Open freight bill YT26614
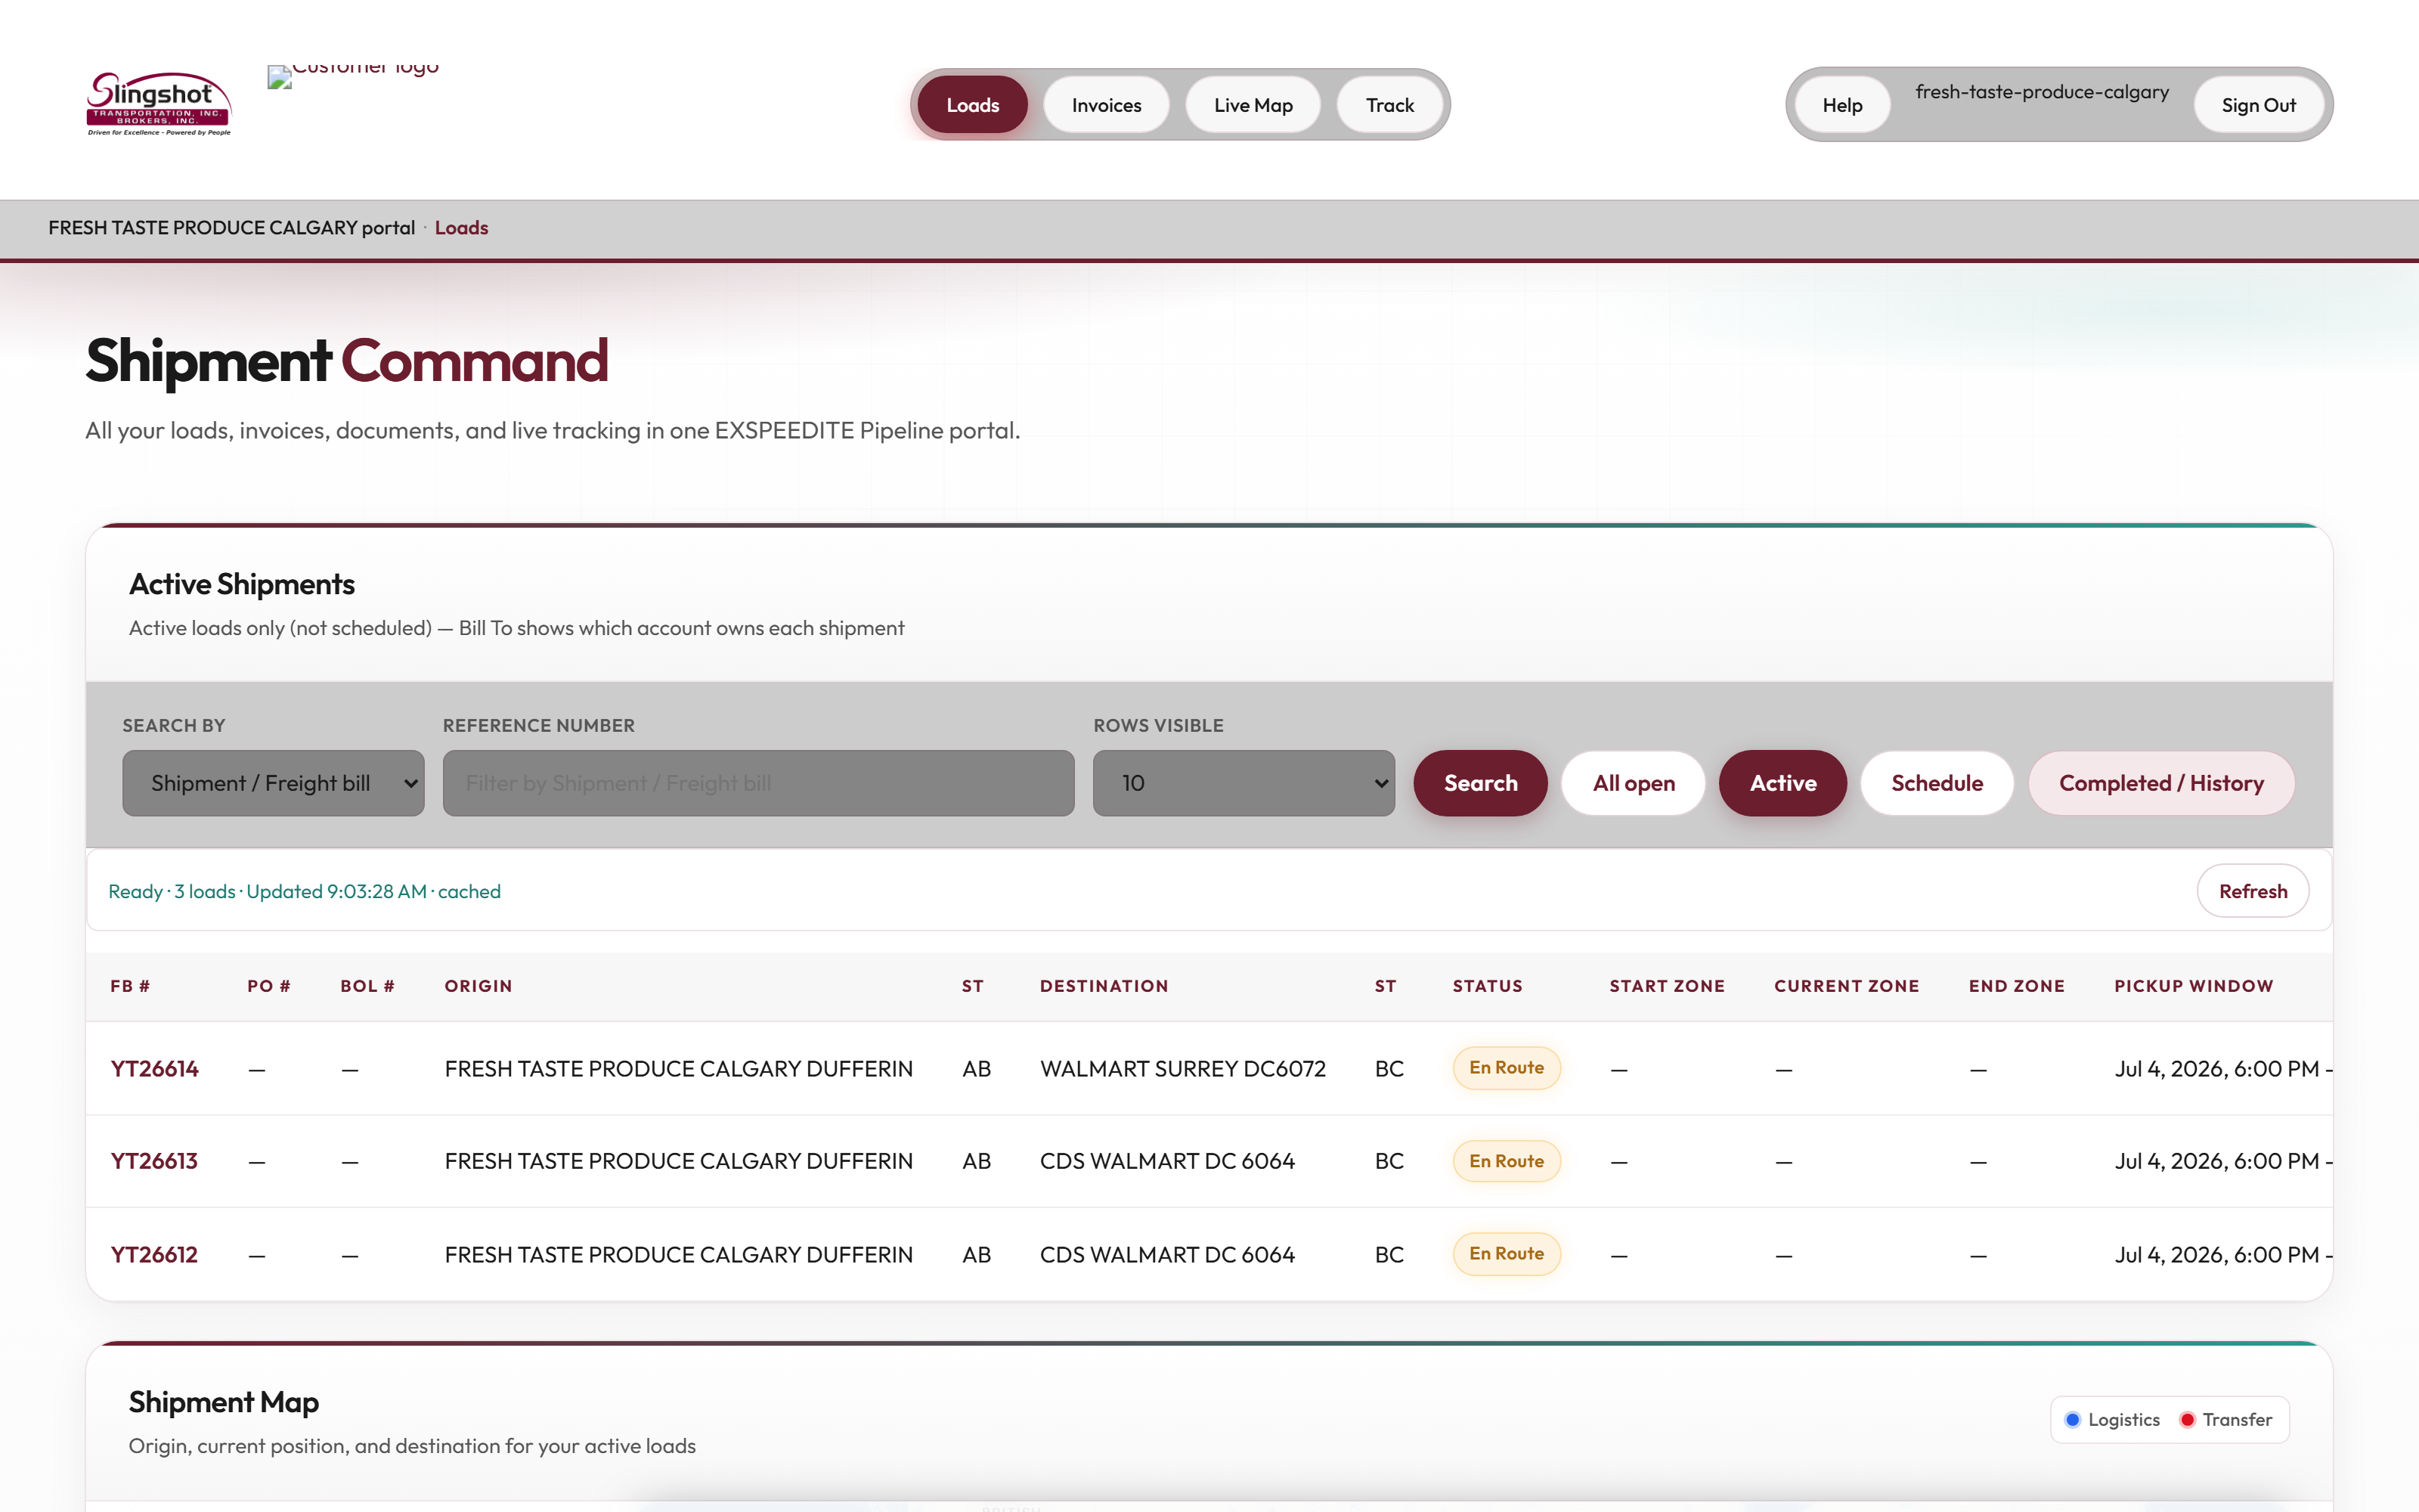This screenshot has height=1512, width=2419. tap(154, 1069)
